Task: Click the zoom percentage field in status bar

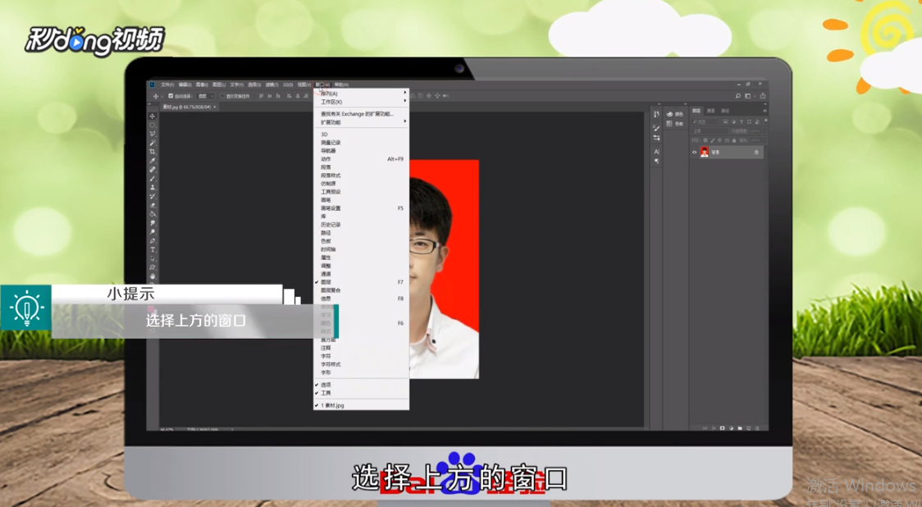Action: pos(167,429)
